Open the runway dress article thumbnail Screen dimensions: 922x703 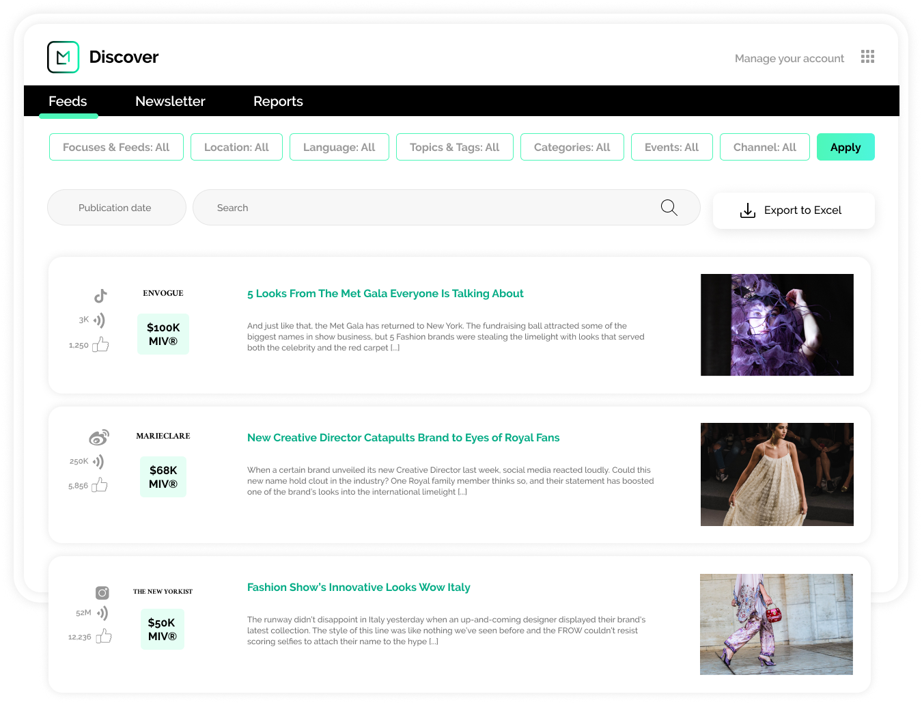[x=777, y=474]
